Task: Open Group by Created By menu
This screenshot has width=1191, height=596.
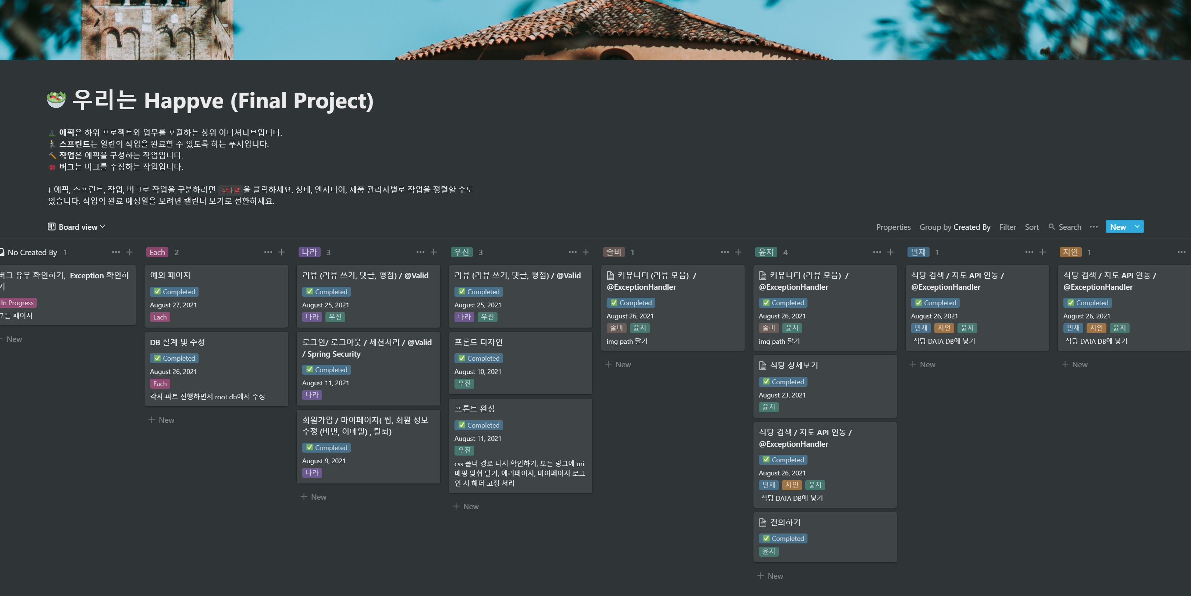Action: (954, 227)
